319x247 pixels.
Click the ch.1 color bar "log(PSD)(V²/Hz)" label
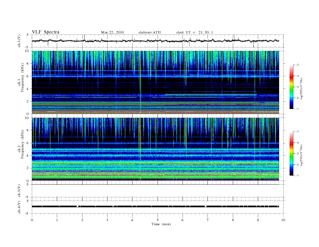[x=301, y=88]
